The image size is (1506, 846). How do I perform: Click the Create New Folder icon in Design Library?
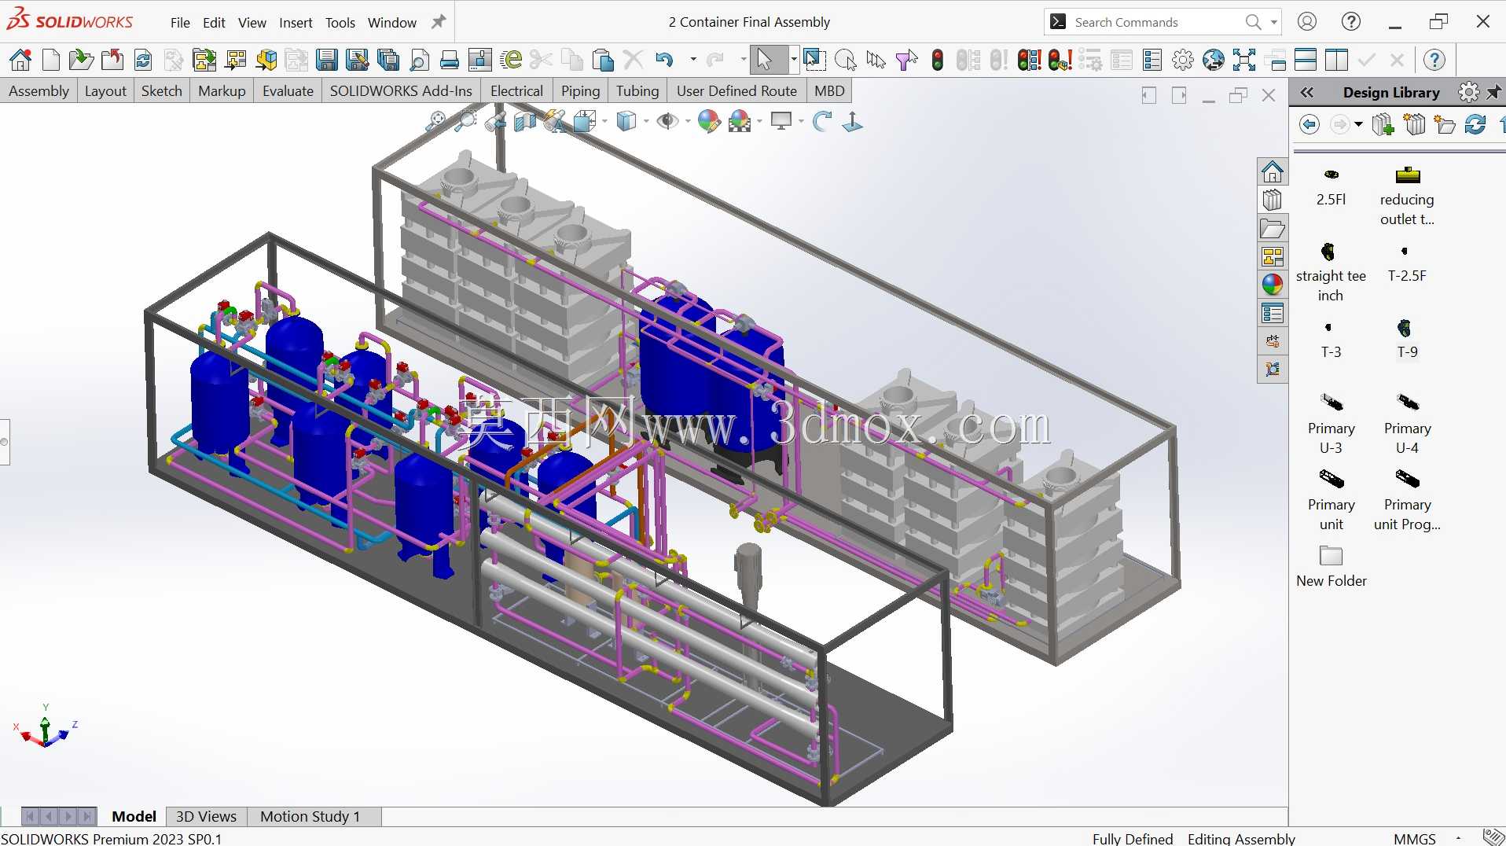point(1445,124)
